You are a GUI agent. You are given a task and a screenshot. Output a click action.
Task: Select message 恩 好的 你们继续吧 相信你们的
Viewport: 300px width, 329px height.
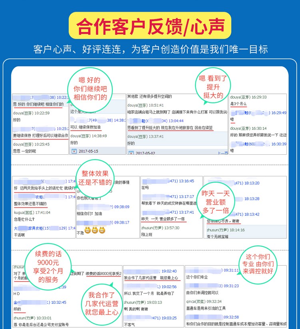click(x=38, y=104)
